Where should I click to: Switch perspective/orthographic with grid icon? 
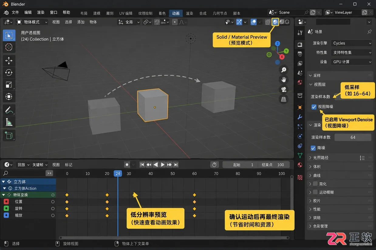tap(284, 99)
